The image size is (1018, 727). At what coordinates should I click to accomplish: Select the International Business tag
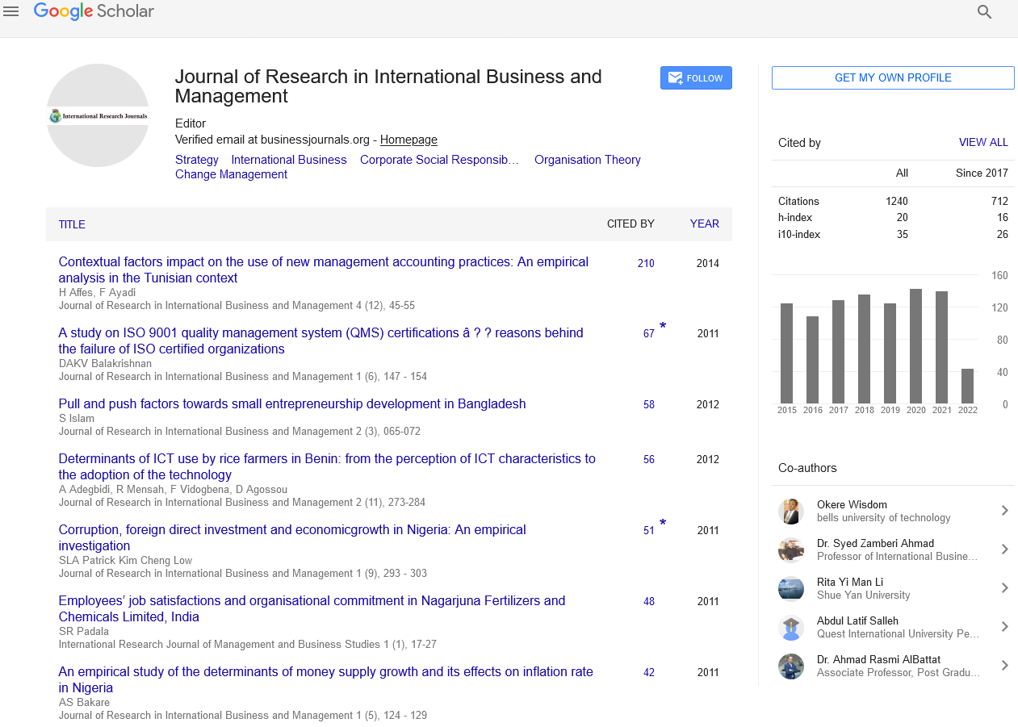[289, 160]
